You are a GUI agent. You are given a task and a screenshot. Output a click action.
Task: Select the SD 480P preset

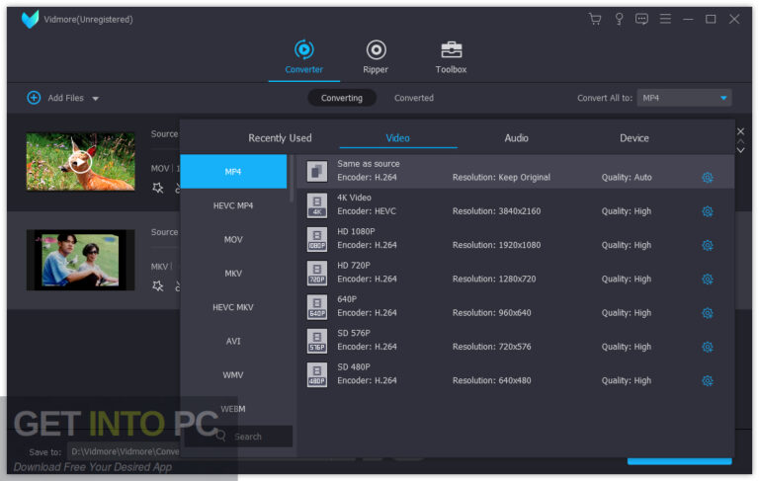coord(515,374)
